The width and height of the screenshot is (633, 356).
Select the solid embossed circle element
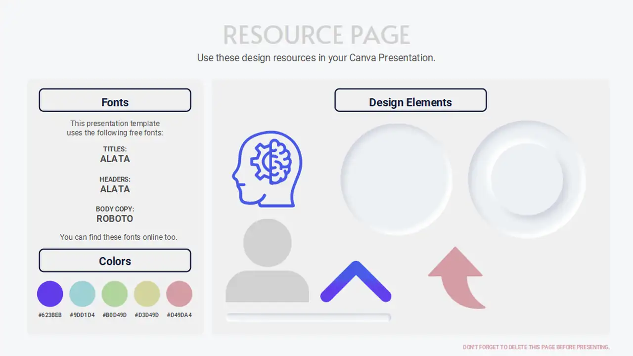[x=396, y=179]
